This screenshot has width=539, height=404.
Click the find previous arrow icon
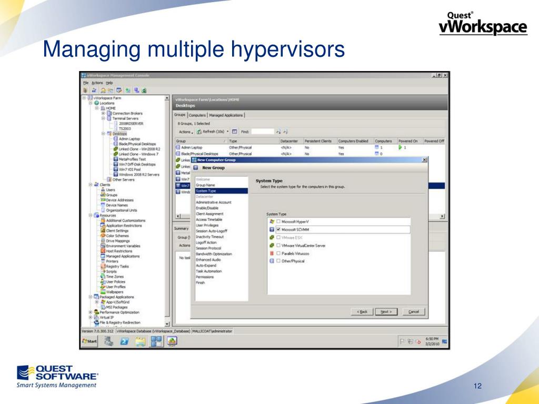coord(285,132)
